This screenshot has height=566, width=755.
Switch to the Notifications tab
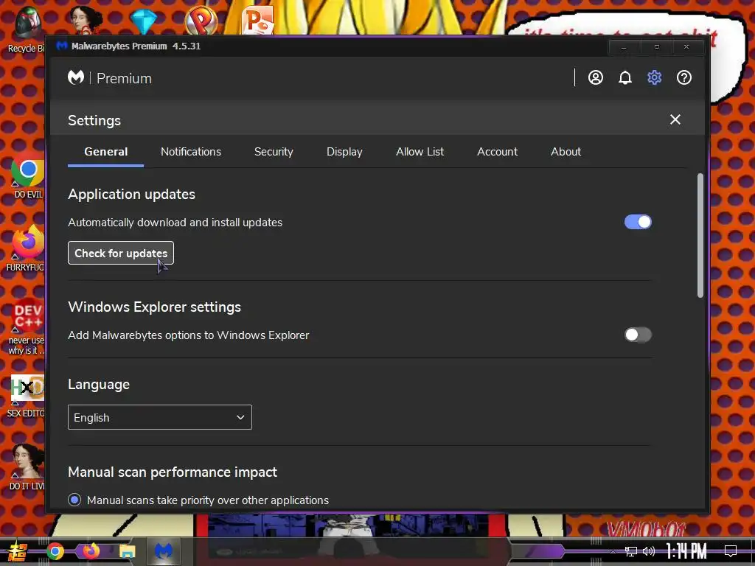(x=191, y=152)
